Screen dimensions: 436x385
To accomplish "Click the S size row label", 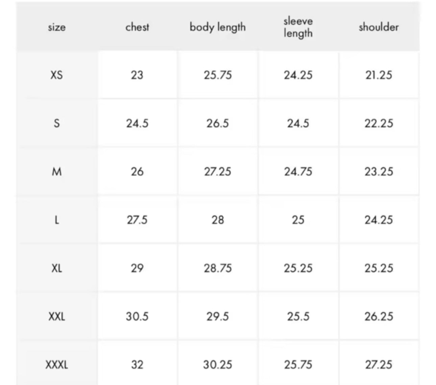I will [x=57, y=123].
